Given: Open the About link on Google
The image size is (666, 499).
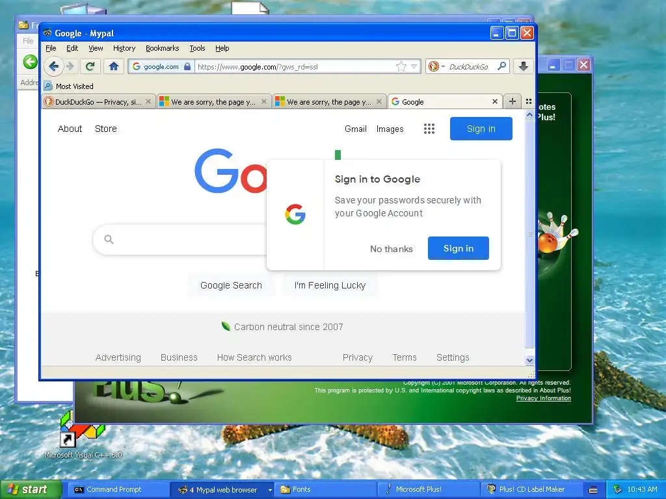Looking at the screenshot, I should pos(70,129).
